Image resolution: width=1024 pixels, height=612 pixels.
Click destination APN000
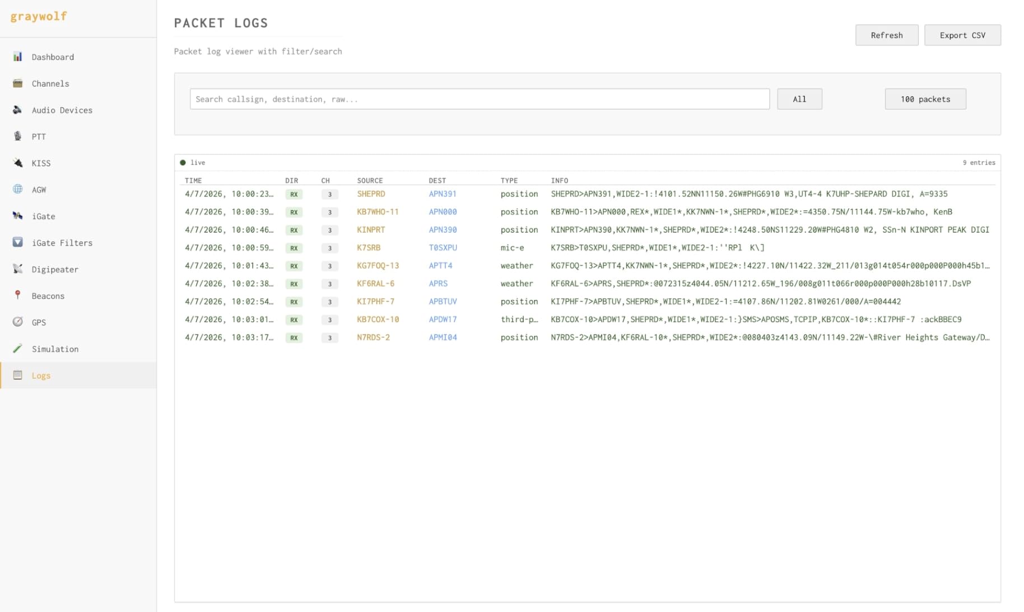443,212
